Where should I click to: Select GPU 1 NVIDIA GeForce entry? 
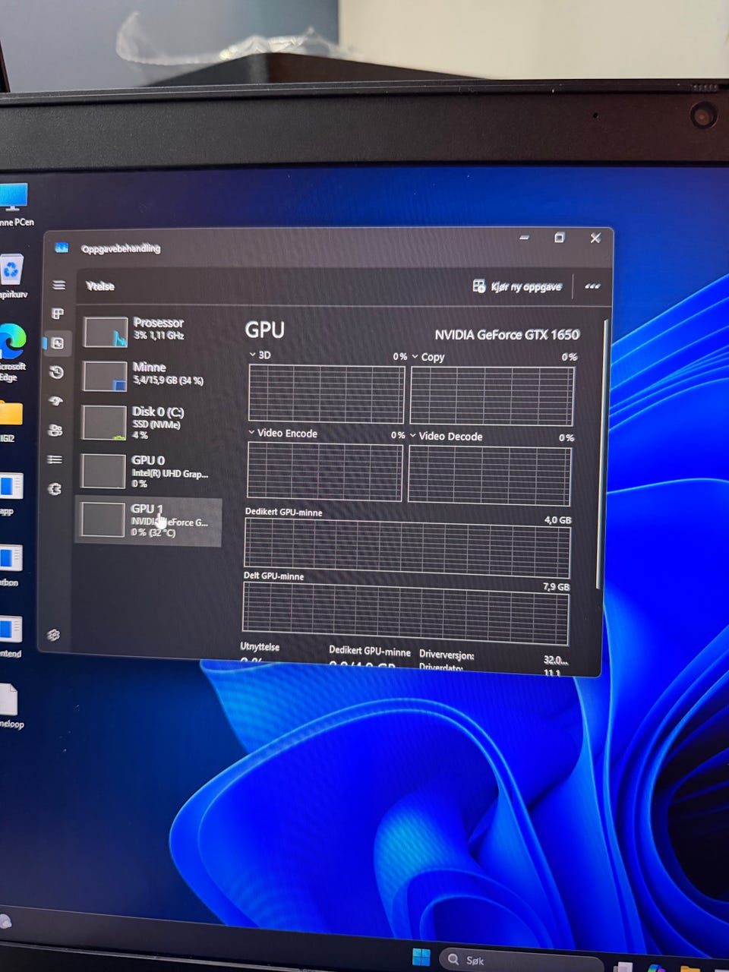[148, 521]
